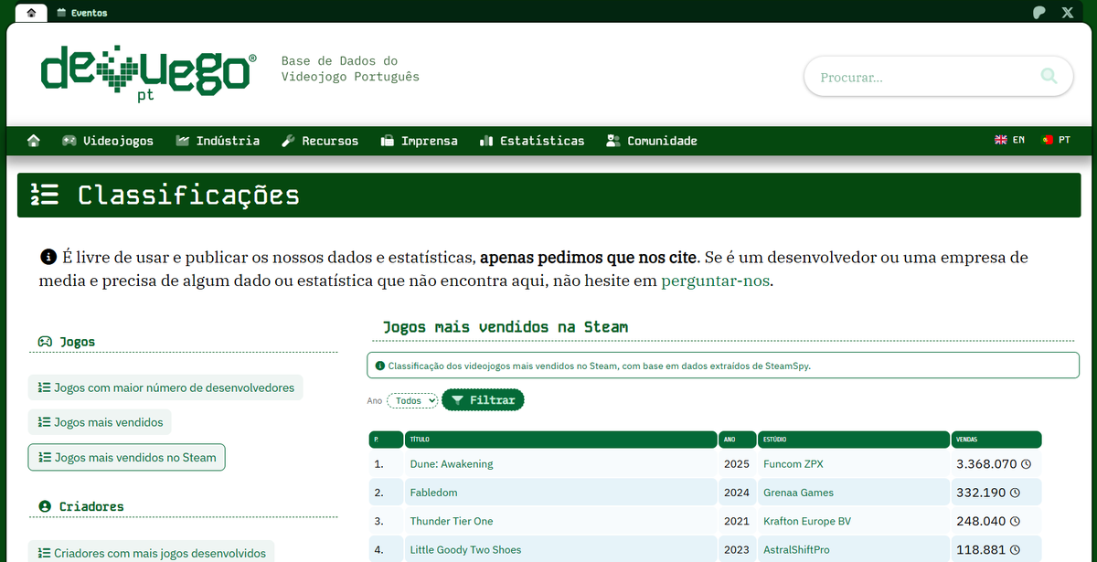Open the Eventos tab
Screen dimensions: 1097x562
tap(81, 13)
